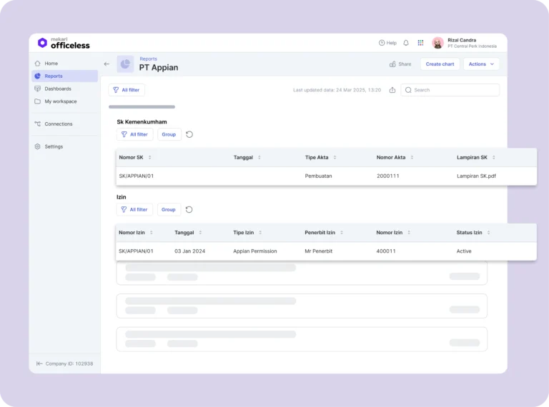Open Settings from the sidebar

54,146
